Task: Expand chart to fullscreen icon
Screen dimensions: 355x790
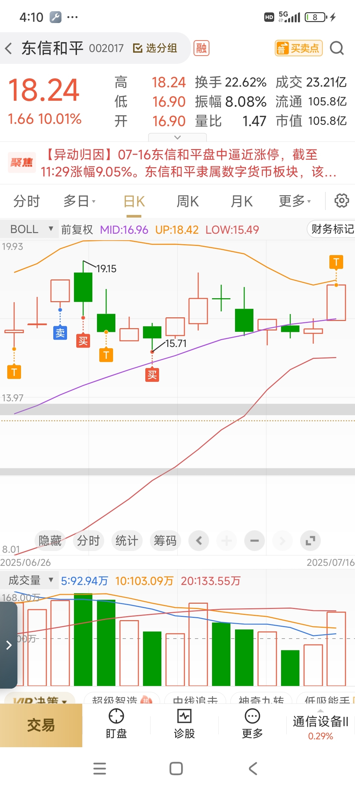Action: (x=310, y=540)
